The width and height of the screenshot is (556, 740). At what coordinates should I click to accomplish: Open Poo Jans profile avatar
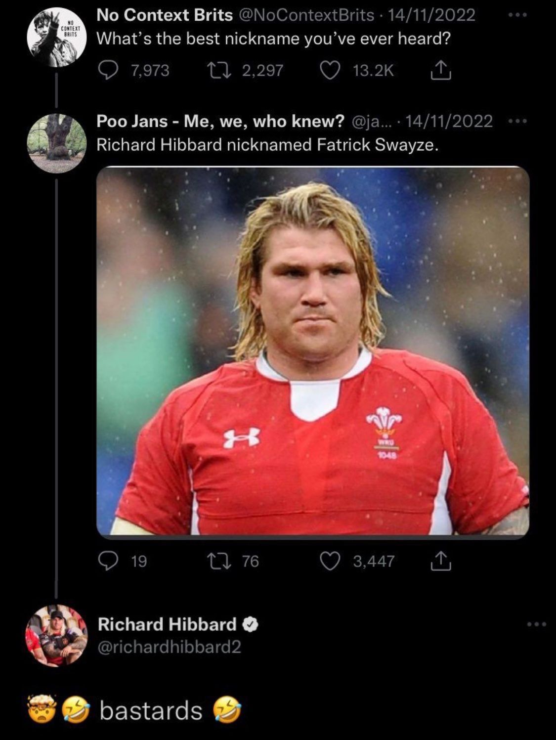56,143
